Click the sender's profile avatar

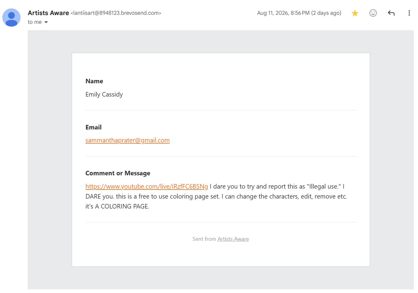(x=11, y=18)
